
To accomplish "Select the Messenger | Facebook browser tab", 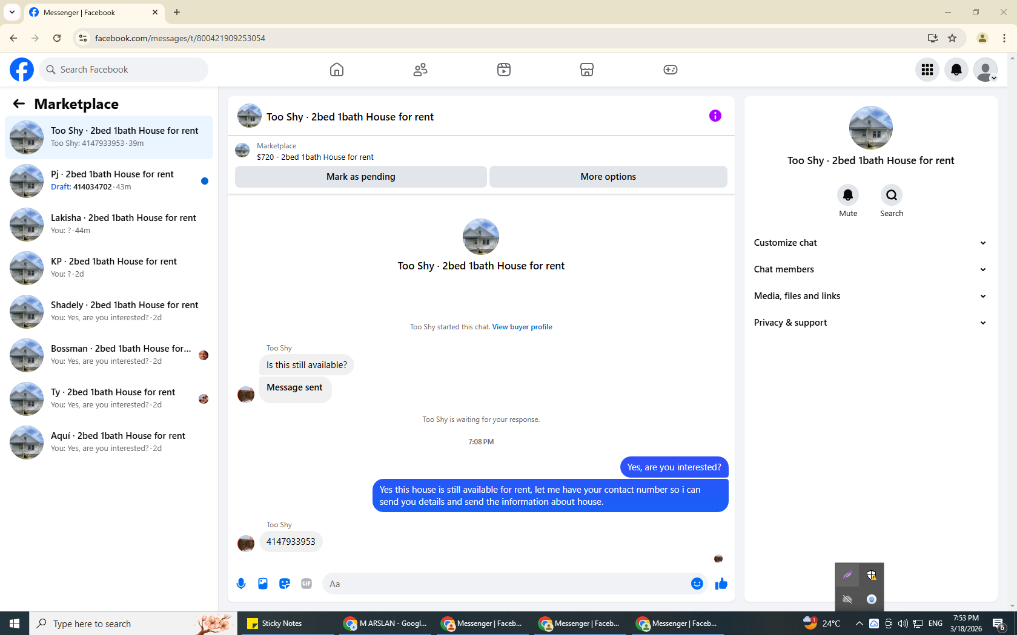I will 94,12.
